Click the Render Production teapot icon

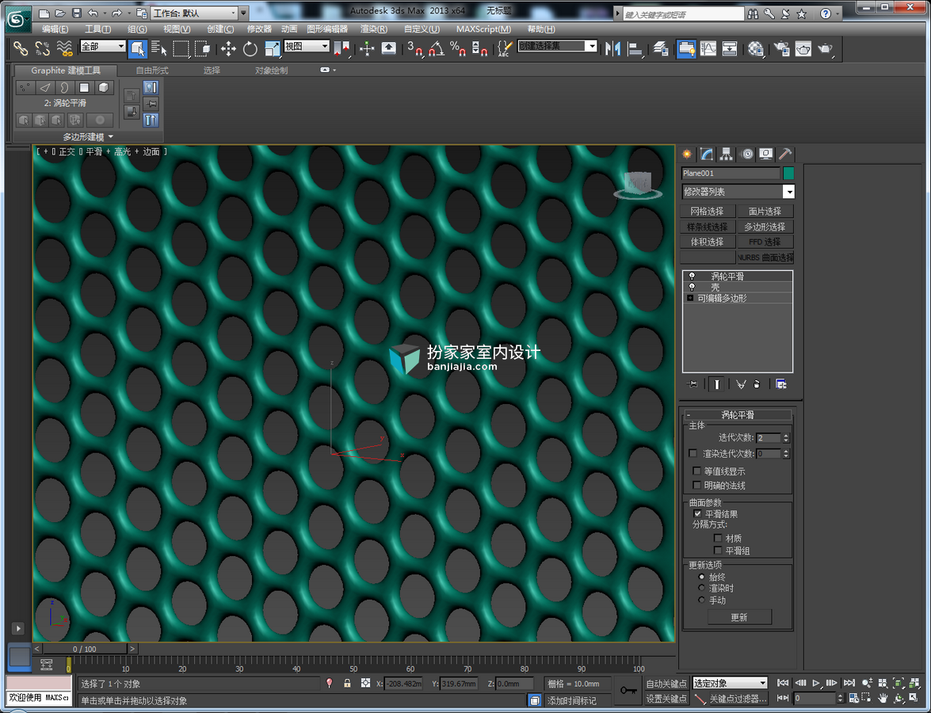tap(825, 48)
